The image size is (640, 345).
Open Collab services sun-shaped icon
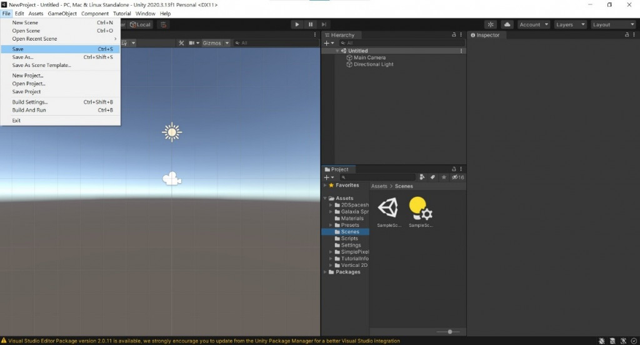pyautogui.click(x=491, y=24)
